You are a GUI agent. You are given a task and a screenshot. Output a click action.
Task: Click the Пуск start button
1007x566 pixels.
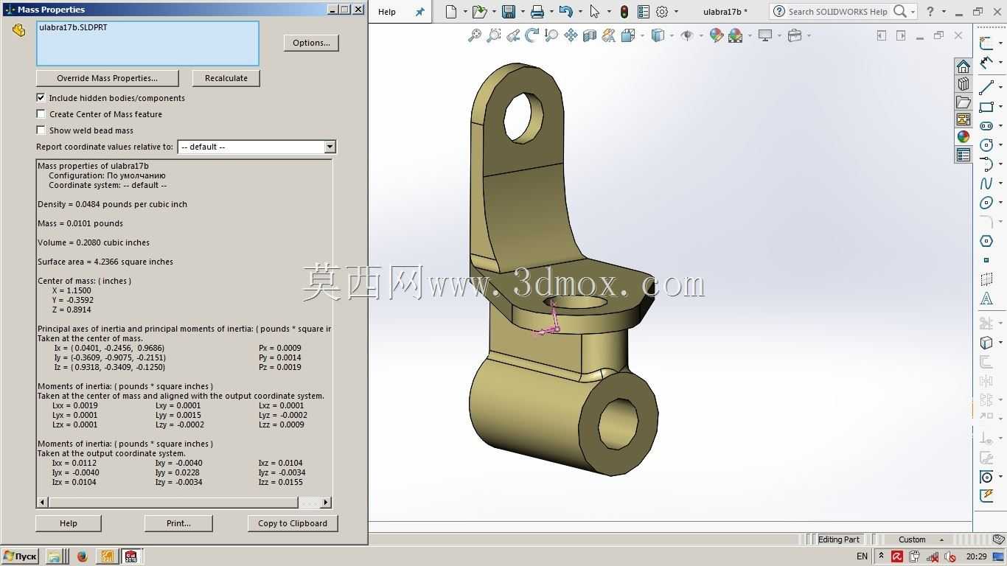point(20,556)
